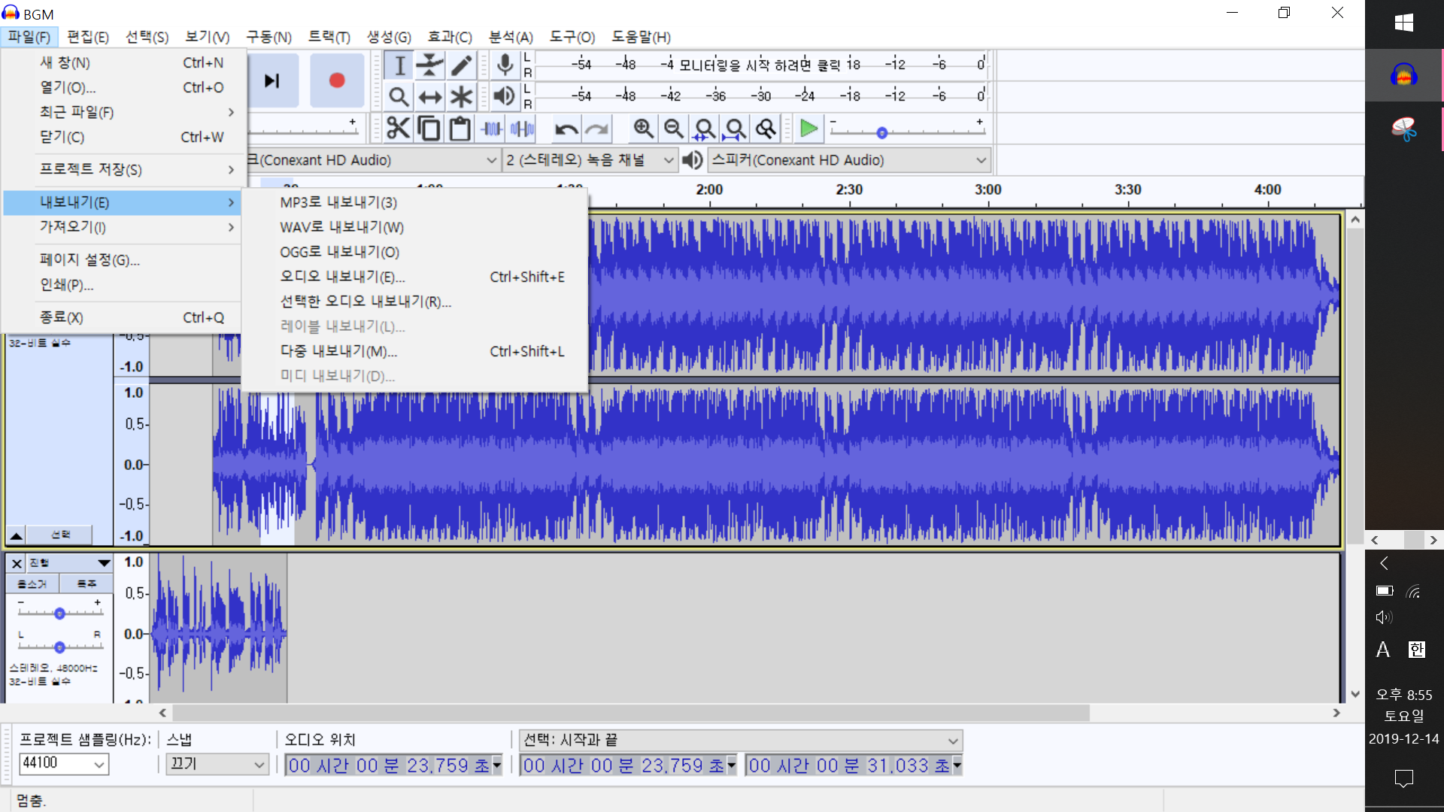Collapse track with the bottom-left up-arrow button

16,535
